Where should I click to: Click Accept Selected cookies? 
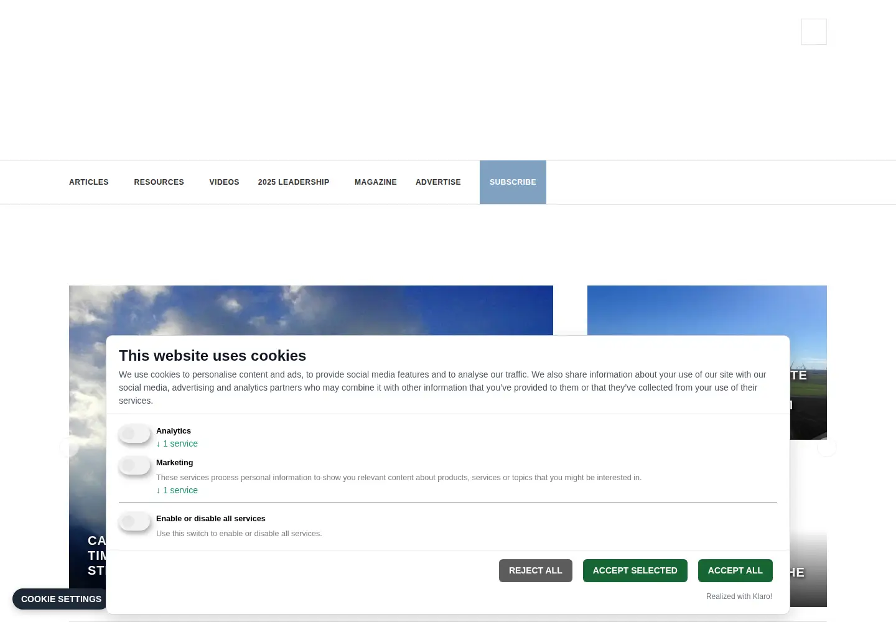point(635,570)
